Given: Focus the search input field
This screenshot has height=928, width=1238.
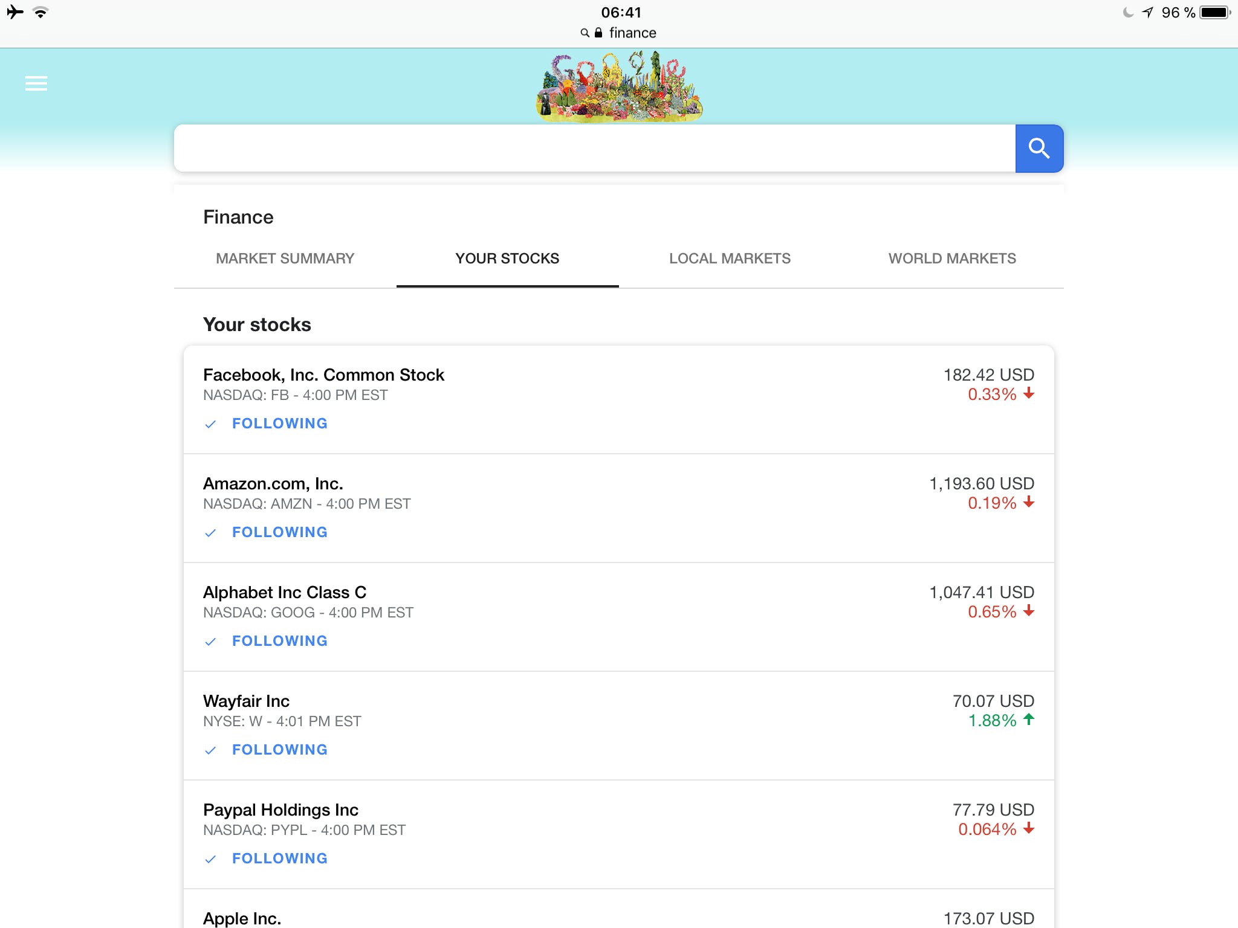Looking at the screenshot, I should coord(595,149).
